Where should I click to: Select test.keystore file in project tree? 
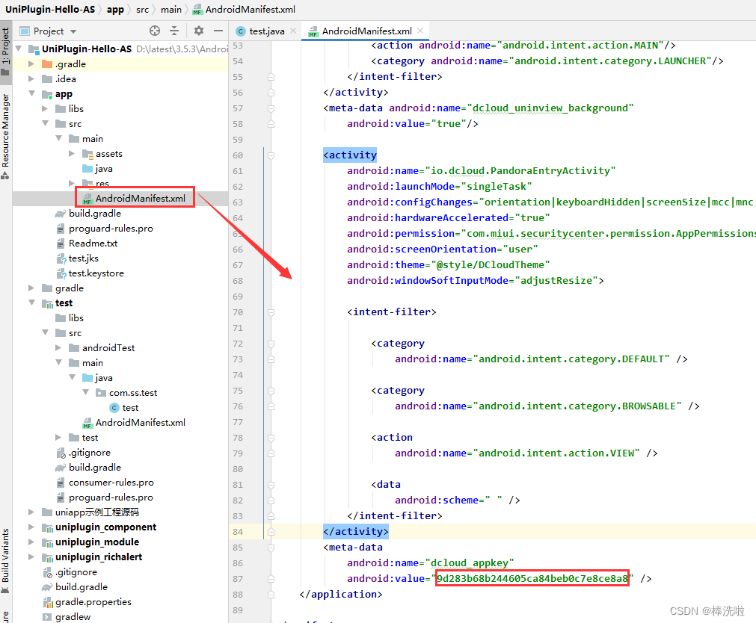pos(96,273)
